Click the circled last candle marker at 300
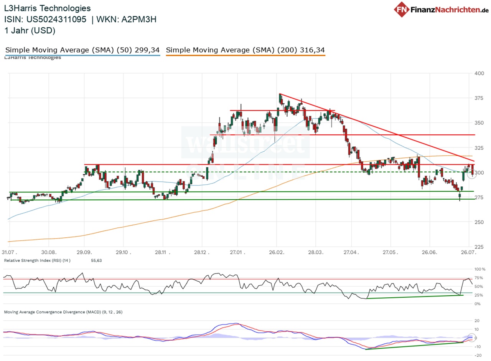491x361 pixels. click(473, 173)
